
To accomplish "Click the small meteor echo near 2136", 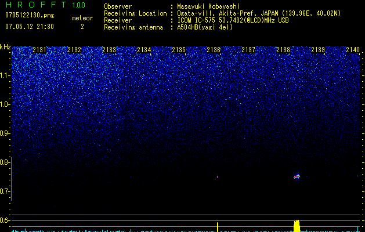I will point(218,177).
